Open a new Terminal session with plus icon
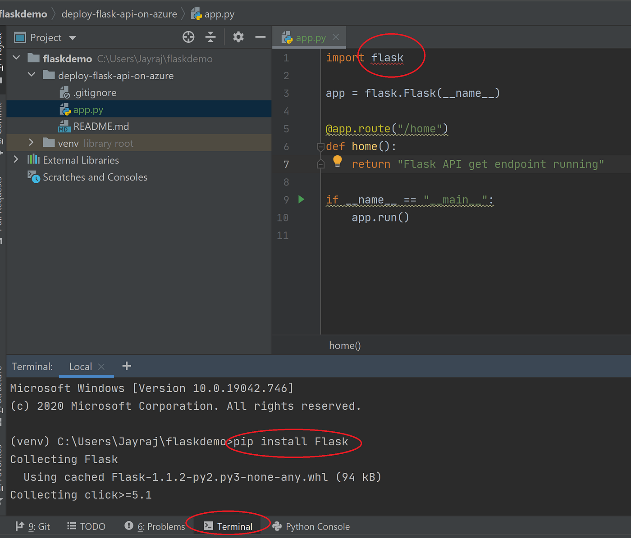Image resolution: width=631 pixels, height=538 pixels. [126, 366]
